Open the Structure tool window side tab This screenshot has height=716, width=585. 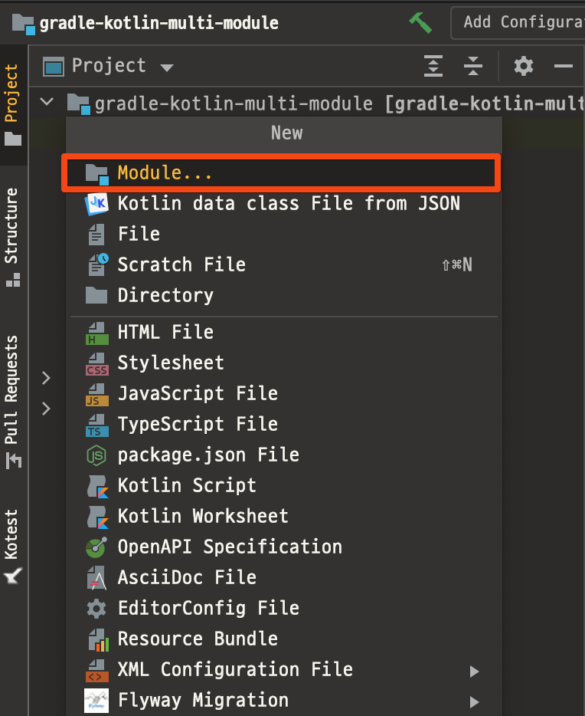click(11, 237)
